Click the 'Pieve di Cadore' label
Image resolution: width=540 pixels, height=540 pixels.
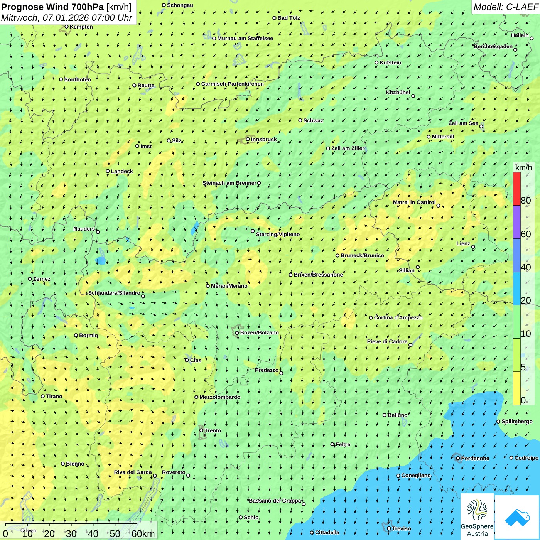tap(387, 341)
